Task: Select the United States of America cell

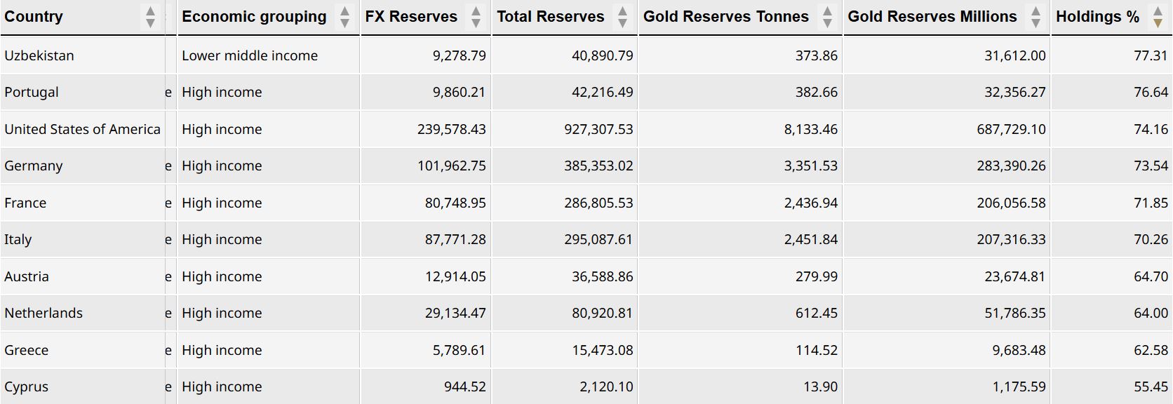Action: (82, 129)
